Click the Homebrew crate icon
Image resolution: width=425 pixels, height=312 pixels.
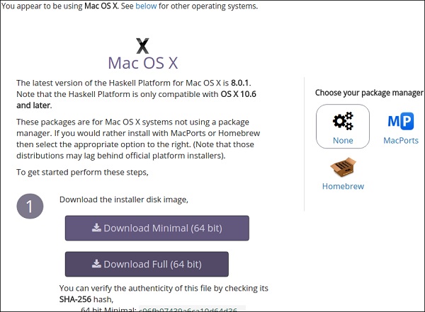(343, 168)
